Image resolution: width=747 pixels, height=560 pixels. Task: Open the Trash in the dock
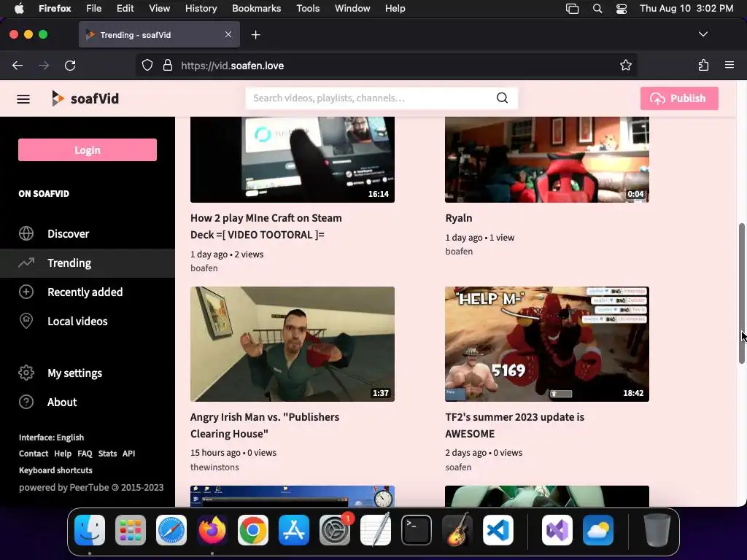[657, 530]
